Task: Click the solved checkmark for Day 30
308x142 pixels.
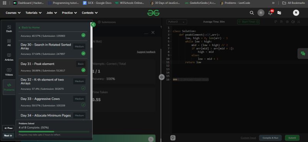Action: 83,53
